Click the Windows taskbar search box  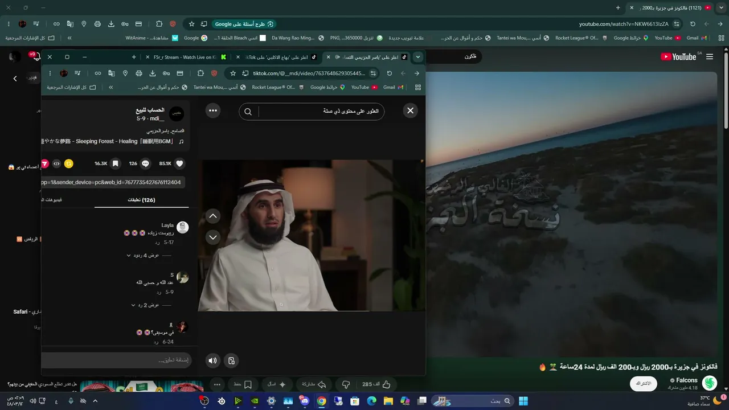tap(473, 401)
